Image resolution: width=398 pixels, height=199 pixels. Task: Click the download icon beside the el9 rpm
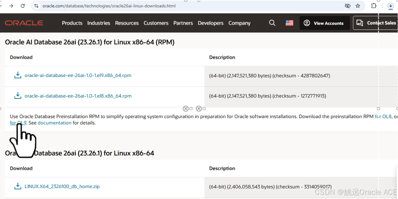tap(17, 75)
